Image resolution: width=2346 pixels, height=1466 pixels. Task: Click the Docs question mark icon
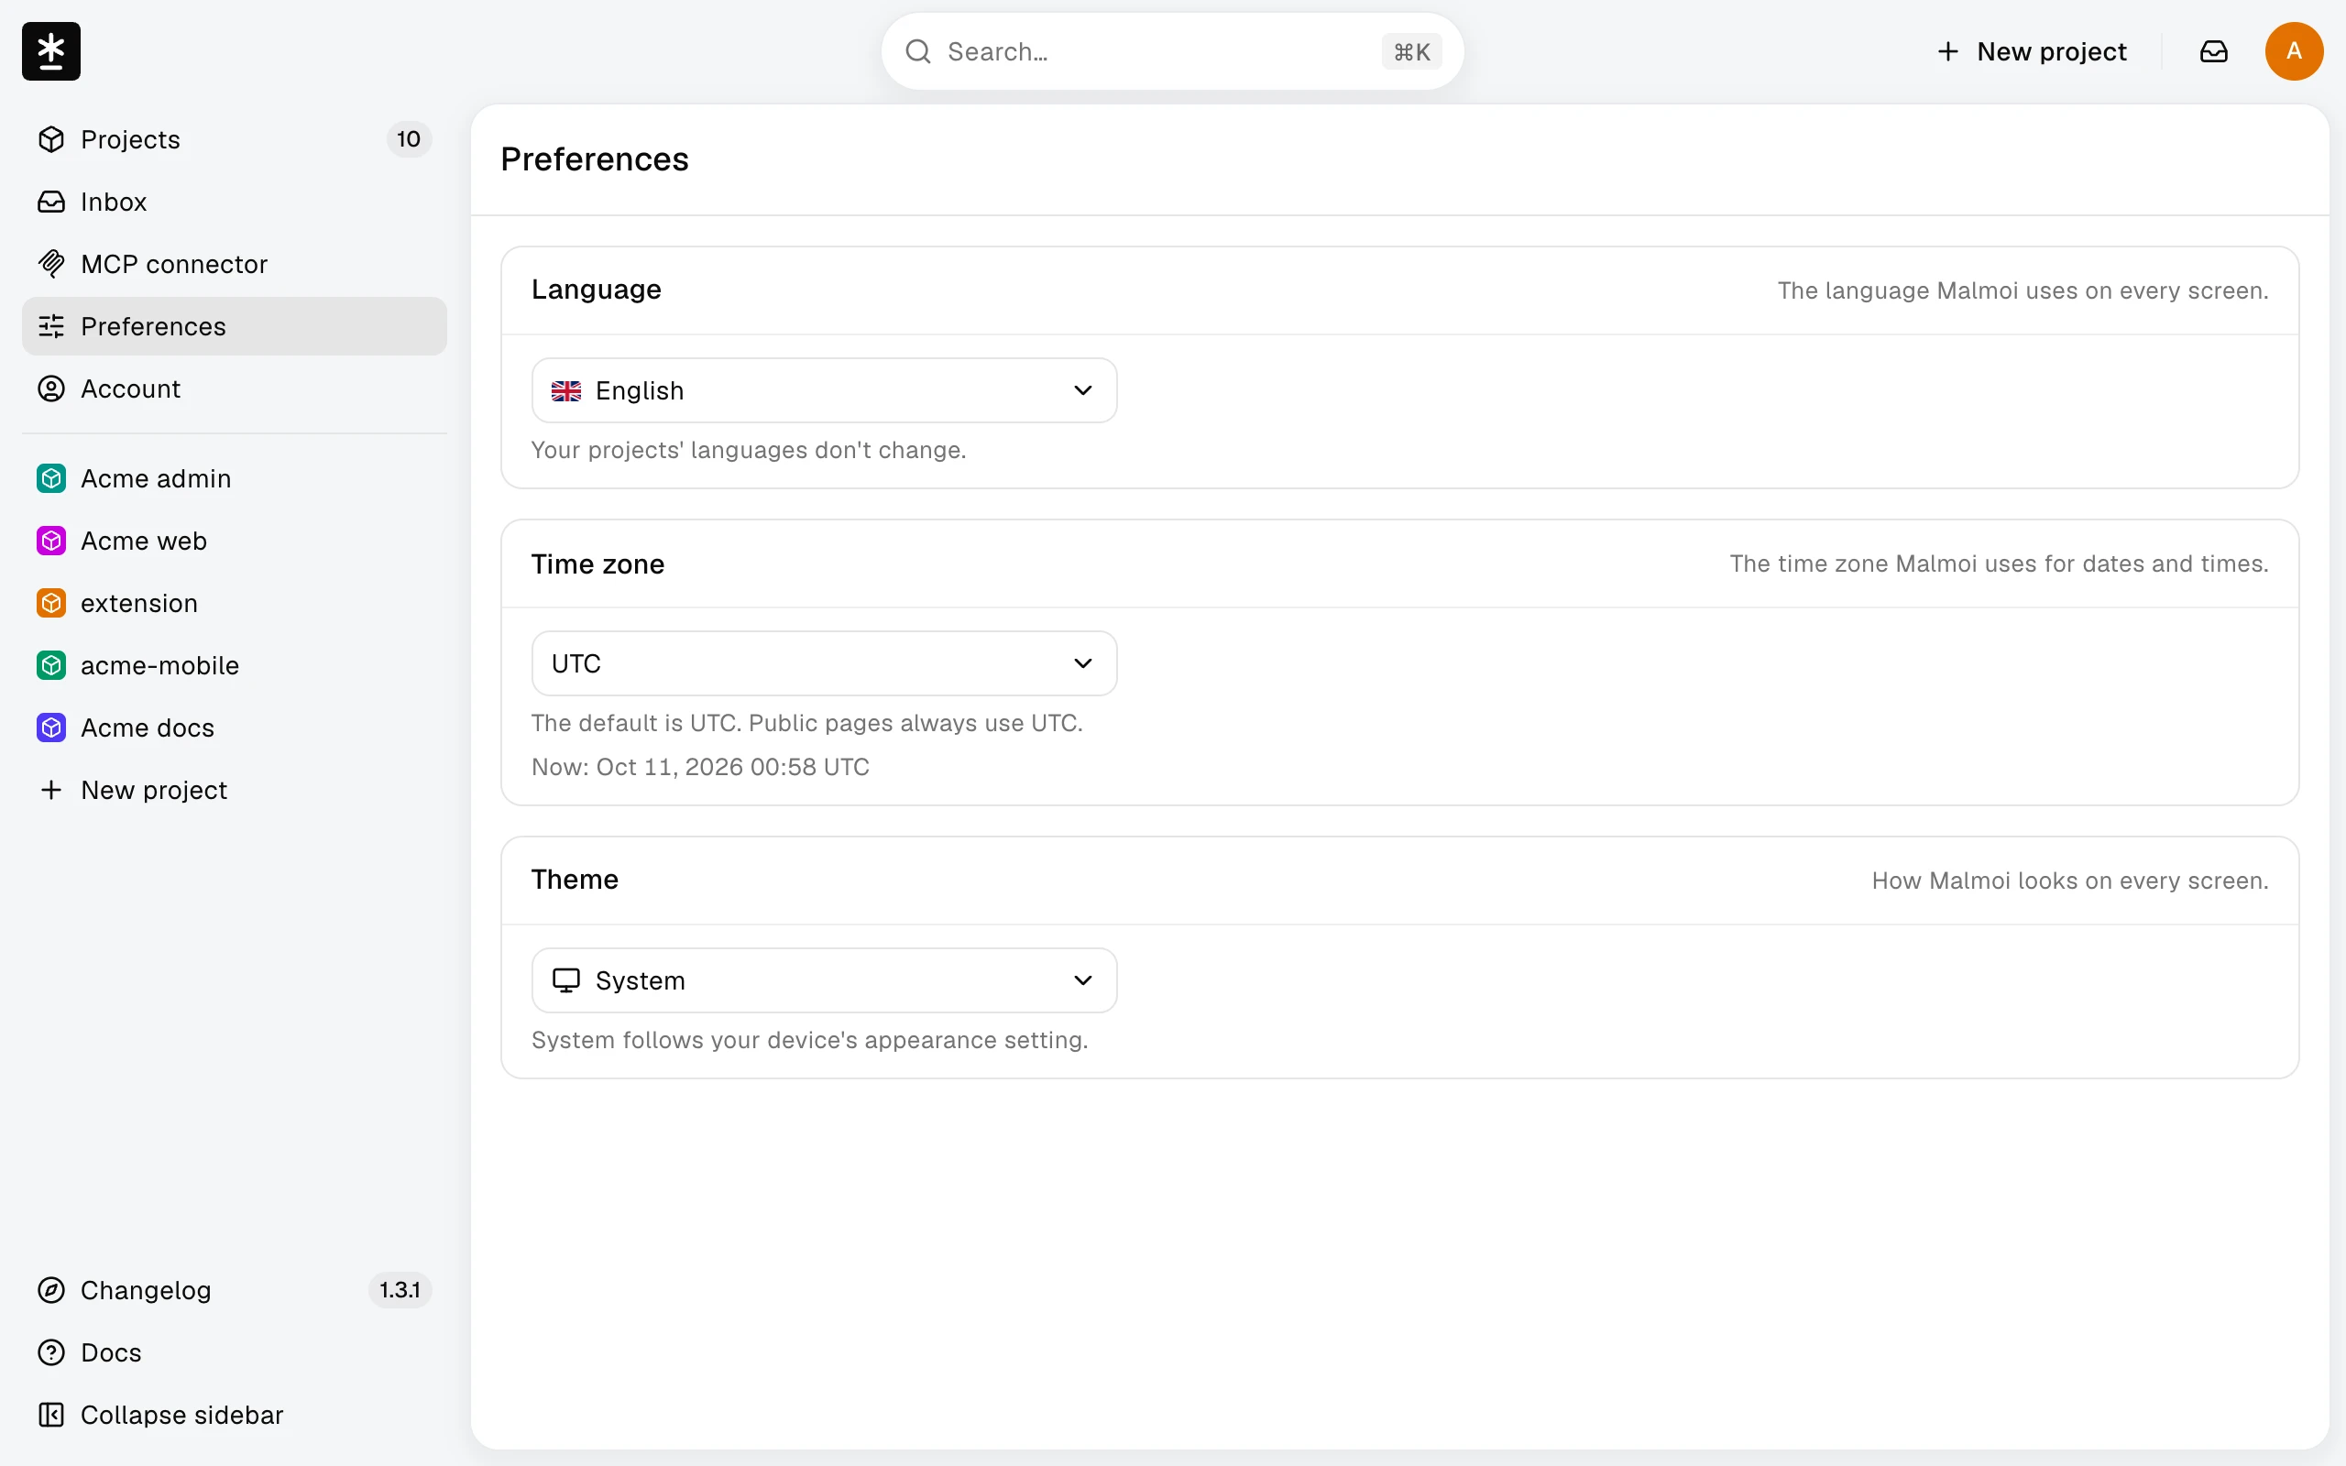click(51, 1352)
